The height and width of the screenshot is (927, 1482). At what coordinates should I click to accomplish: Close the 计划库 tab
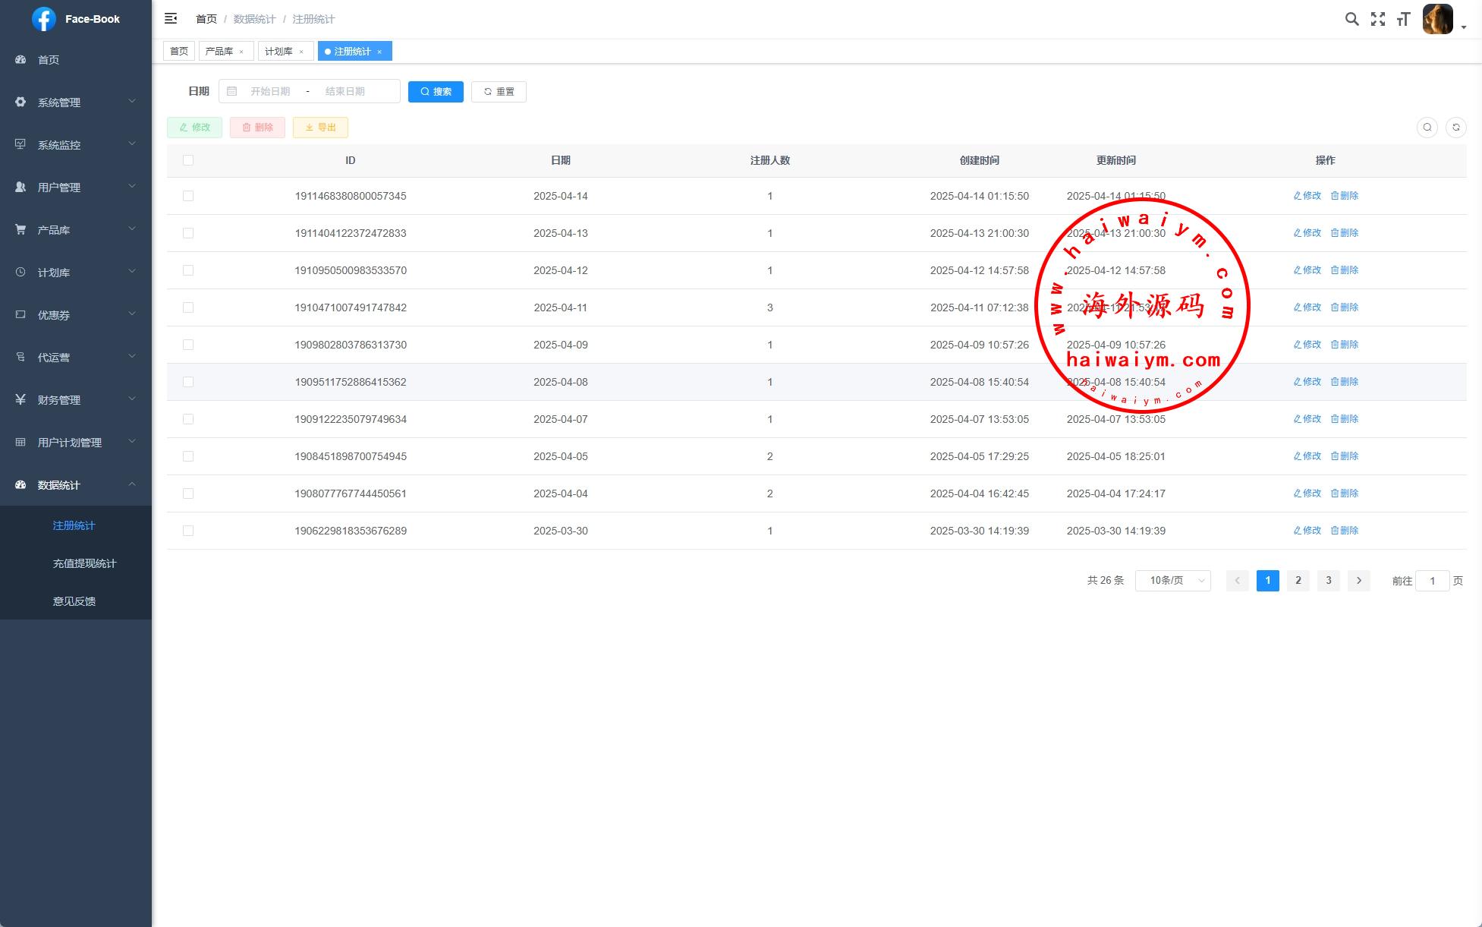(301, 52)
